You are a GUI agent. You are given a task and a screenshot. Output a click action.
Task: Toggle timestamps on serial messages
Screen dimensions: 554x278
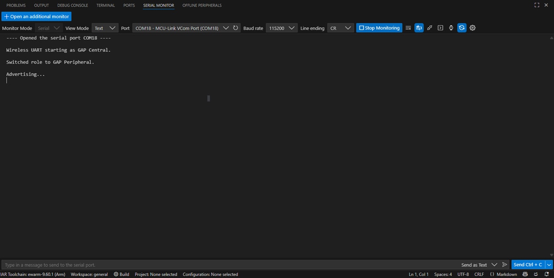click(x=451, y=28)
